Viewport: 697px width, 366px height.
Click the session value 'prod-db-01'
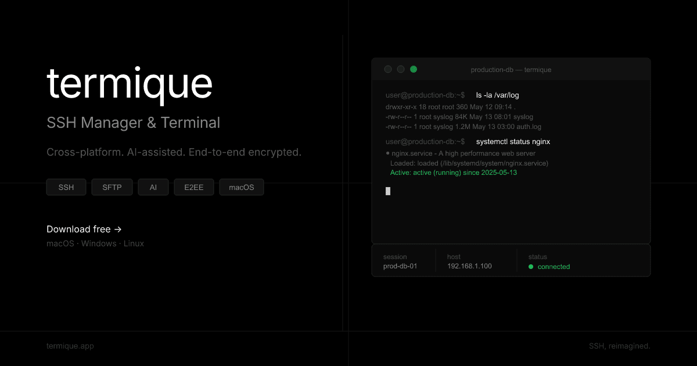(400, 266)
